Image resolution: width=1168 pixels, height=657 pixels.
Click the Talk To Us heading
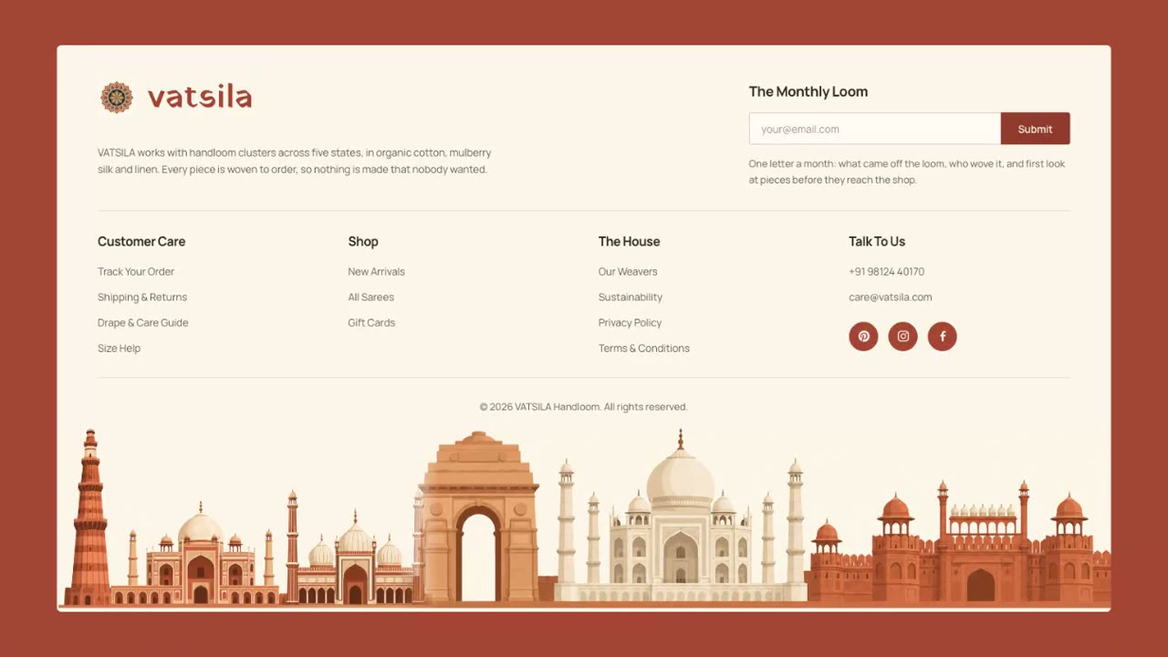[x=877, y=242]
